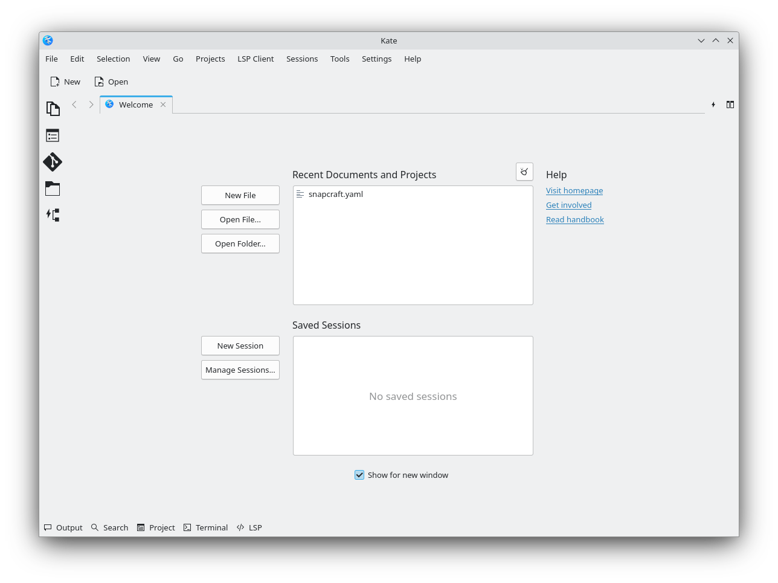Image resolution: width=778 pixels, height=583 pixels.
Task: Open the Projects menu
Action: 210,59
